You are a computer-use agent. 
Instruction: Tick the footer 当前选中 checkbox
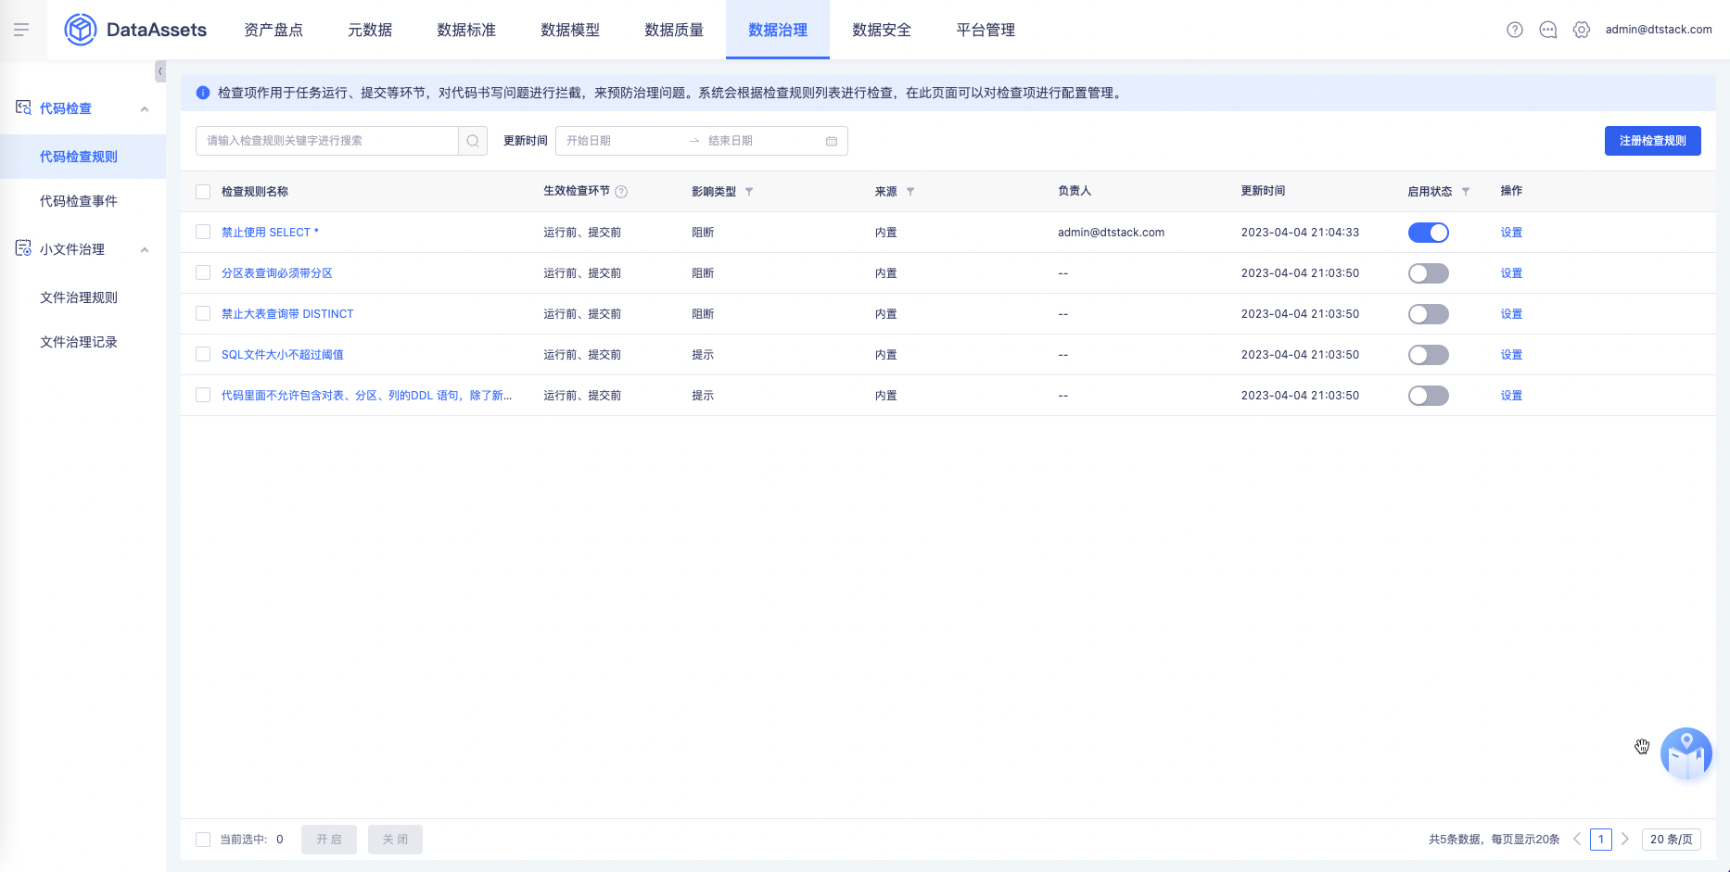[x=203, y=840]
